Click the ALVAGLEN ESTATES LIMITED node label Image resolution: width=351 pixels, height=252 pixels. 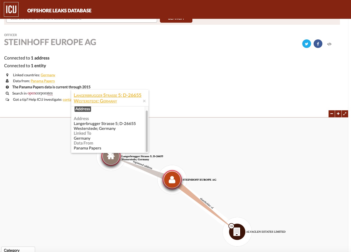pos(266,232)
